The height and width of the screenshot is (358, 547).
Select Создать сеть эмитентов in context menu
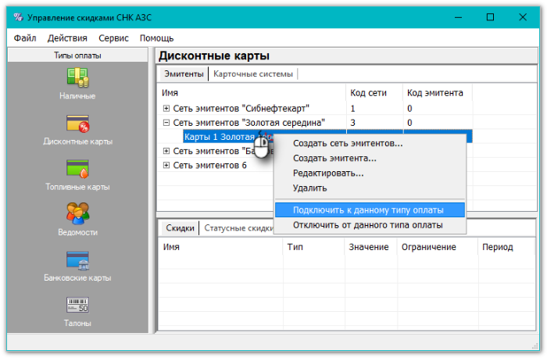(348, 143)
